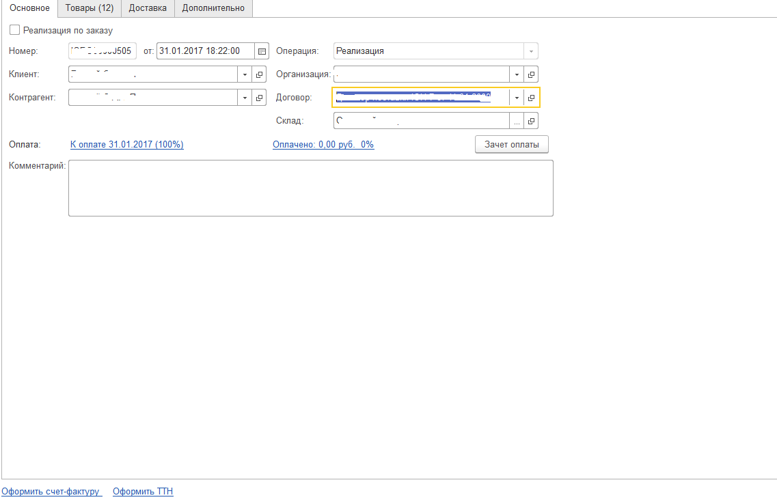Open the К оплате 31.01.2017 (100%) link
The image size is (777, 504).
(x=127, y=145)
